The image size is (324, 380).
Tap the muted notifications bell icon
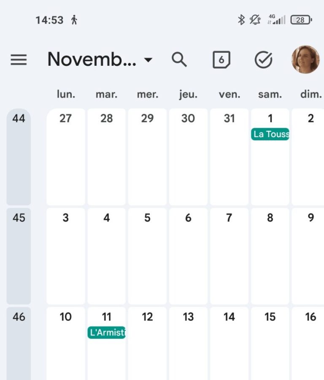coord(255,19)
